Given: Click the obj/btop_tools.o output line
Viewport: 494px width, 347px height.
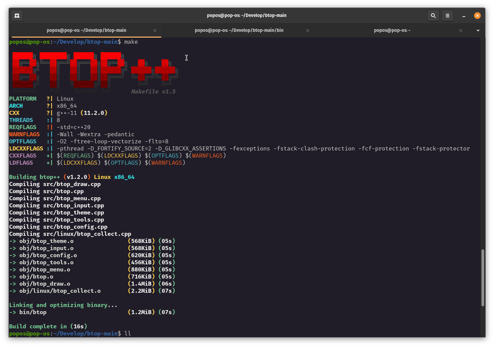Looking at the screenshot, I should tap(92, 262).
